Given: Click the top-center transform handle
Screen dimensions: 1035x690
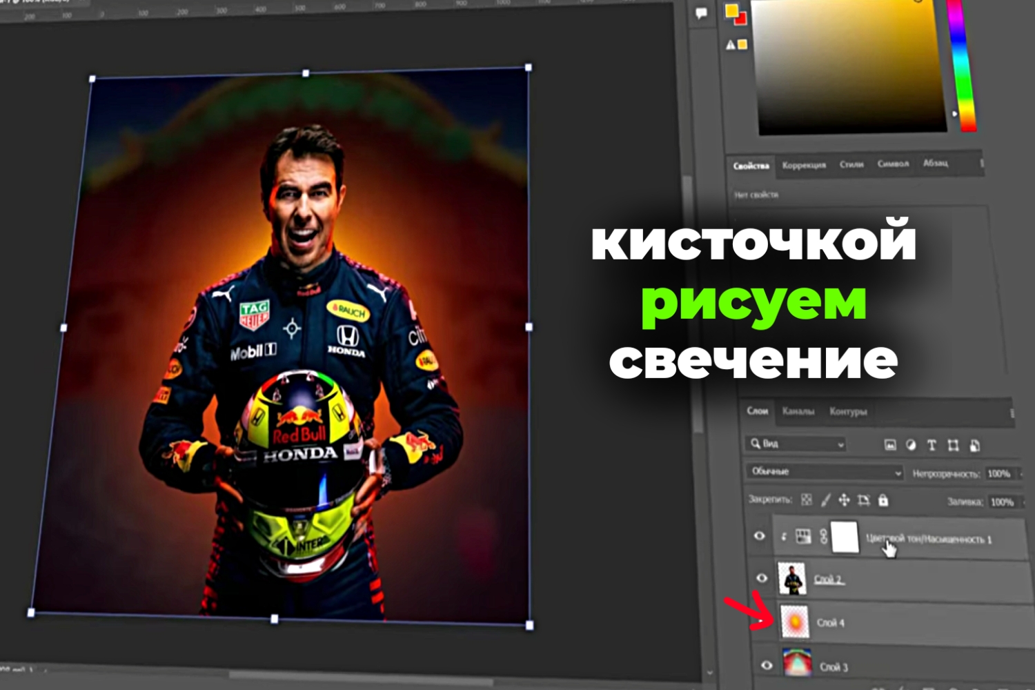Looking at the screenshot, I should (306, 73).
